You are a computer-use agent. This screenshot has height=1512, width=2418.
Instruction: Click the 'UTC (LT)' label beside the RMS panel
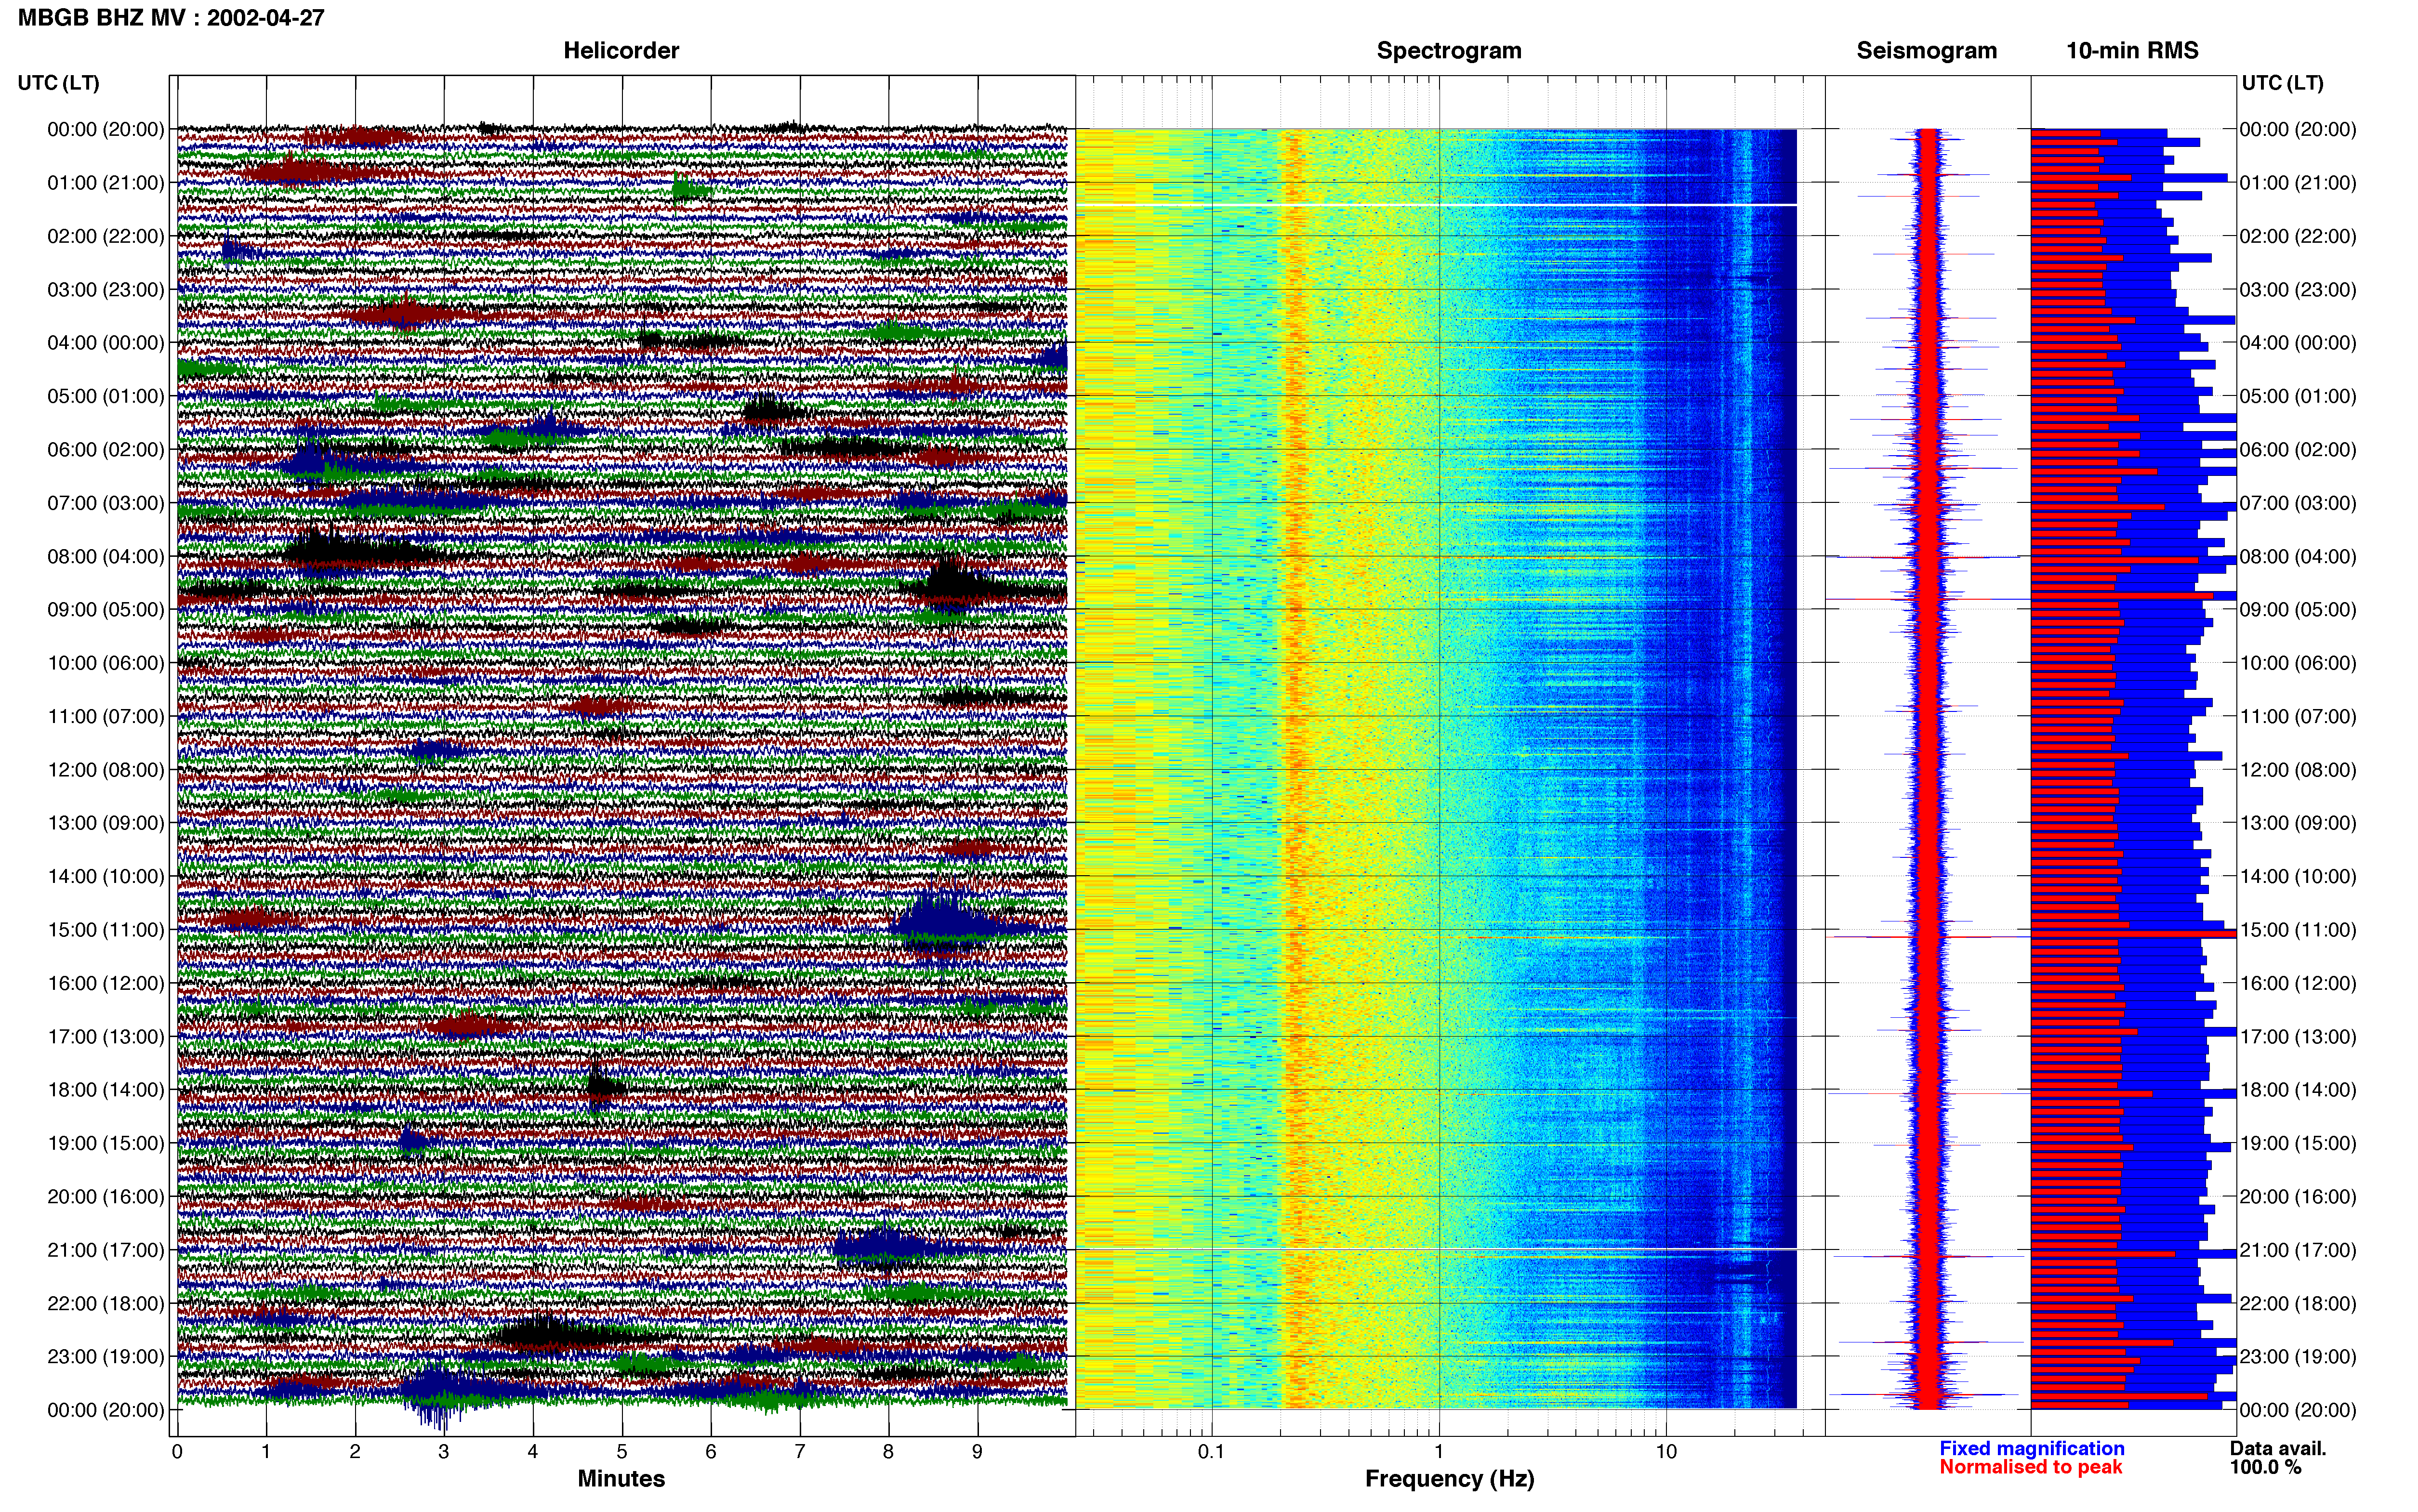pos(2282,83)
